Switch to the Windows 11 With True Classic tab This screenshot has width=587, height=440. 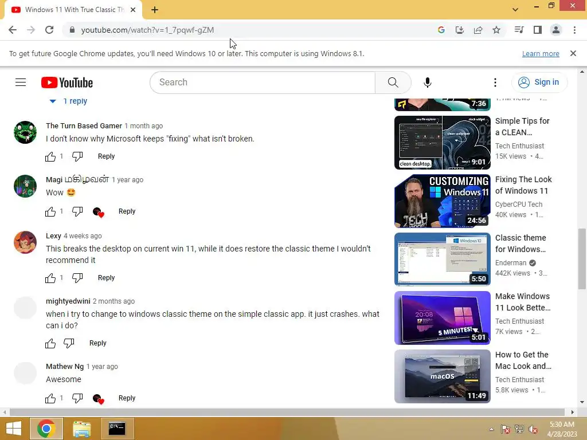coord(73,10)
